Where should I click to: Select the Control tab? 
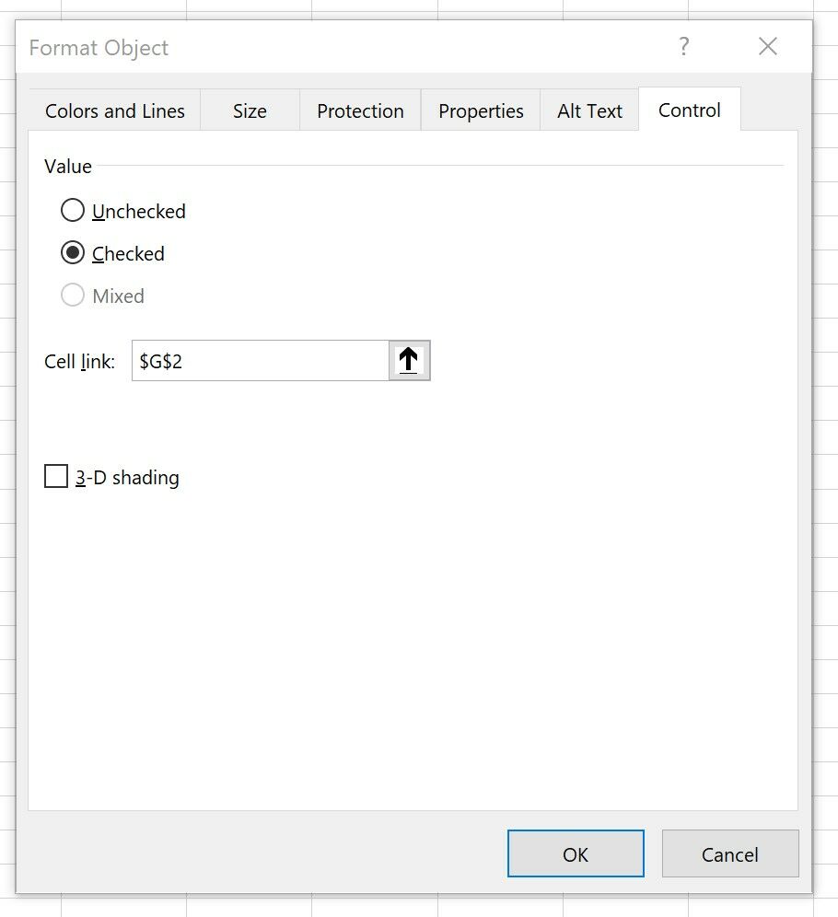688,110
